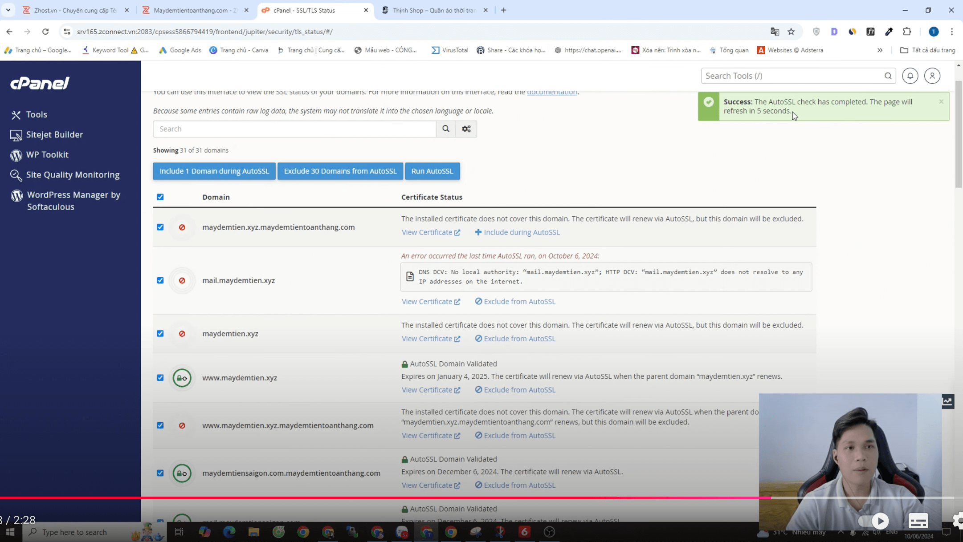The image size is (963, 542).
Task: Click the Run AutoSSL button
Action: coord(432,171)
